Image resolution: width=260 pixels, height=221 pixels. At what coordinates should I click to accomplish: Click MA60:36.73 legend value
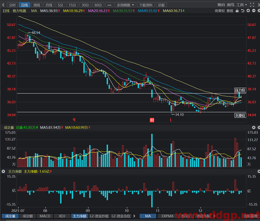point(174,11)
